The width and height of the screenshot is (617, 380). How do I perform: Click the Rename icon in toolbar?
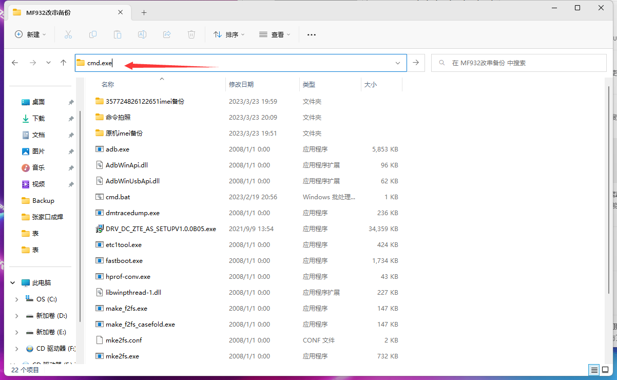(142, 34)
